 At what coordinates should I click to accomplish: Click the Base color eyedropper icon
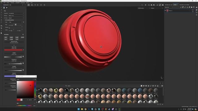coord(24,50)
